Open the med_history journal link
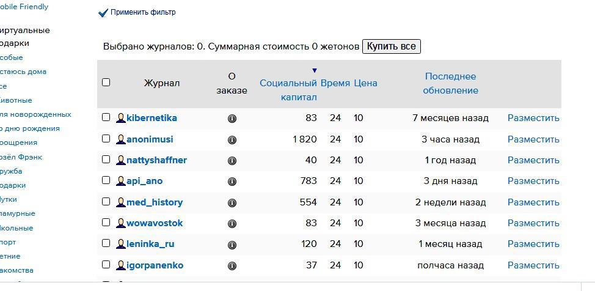 tap(155, 202)
